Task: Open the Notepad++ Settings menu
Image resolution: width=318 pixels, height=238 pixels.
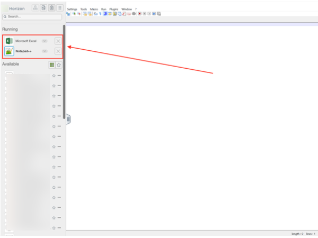Action: click(x=72, y=9)
